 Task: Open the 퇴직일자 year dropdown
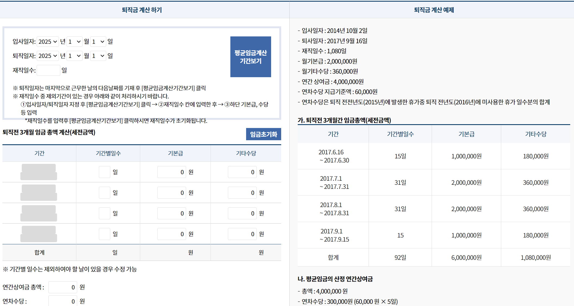(x=48, y=56)
